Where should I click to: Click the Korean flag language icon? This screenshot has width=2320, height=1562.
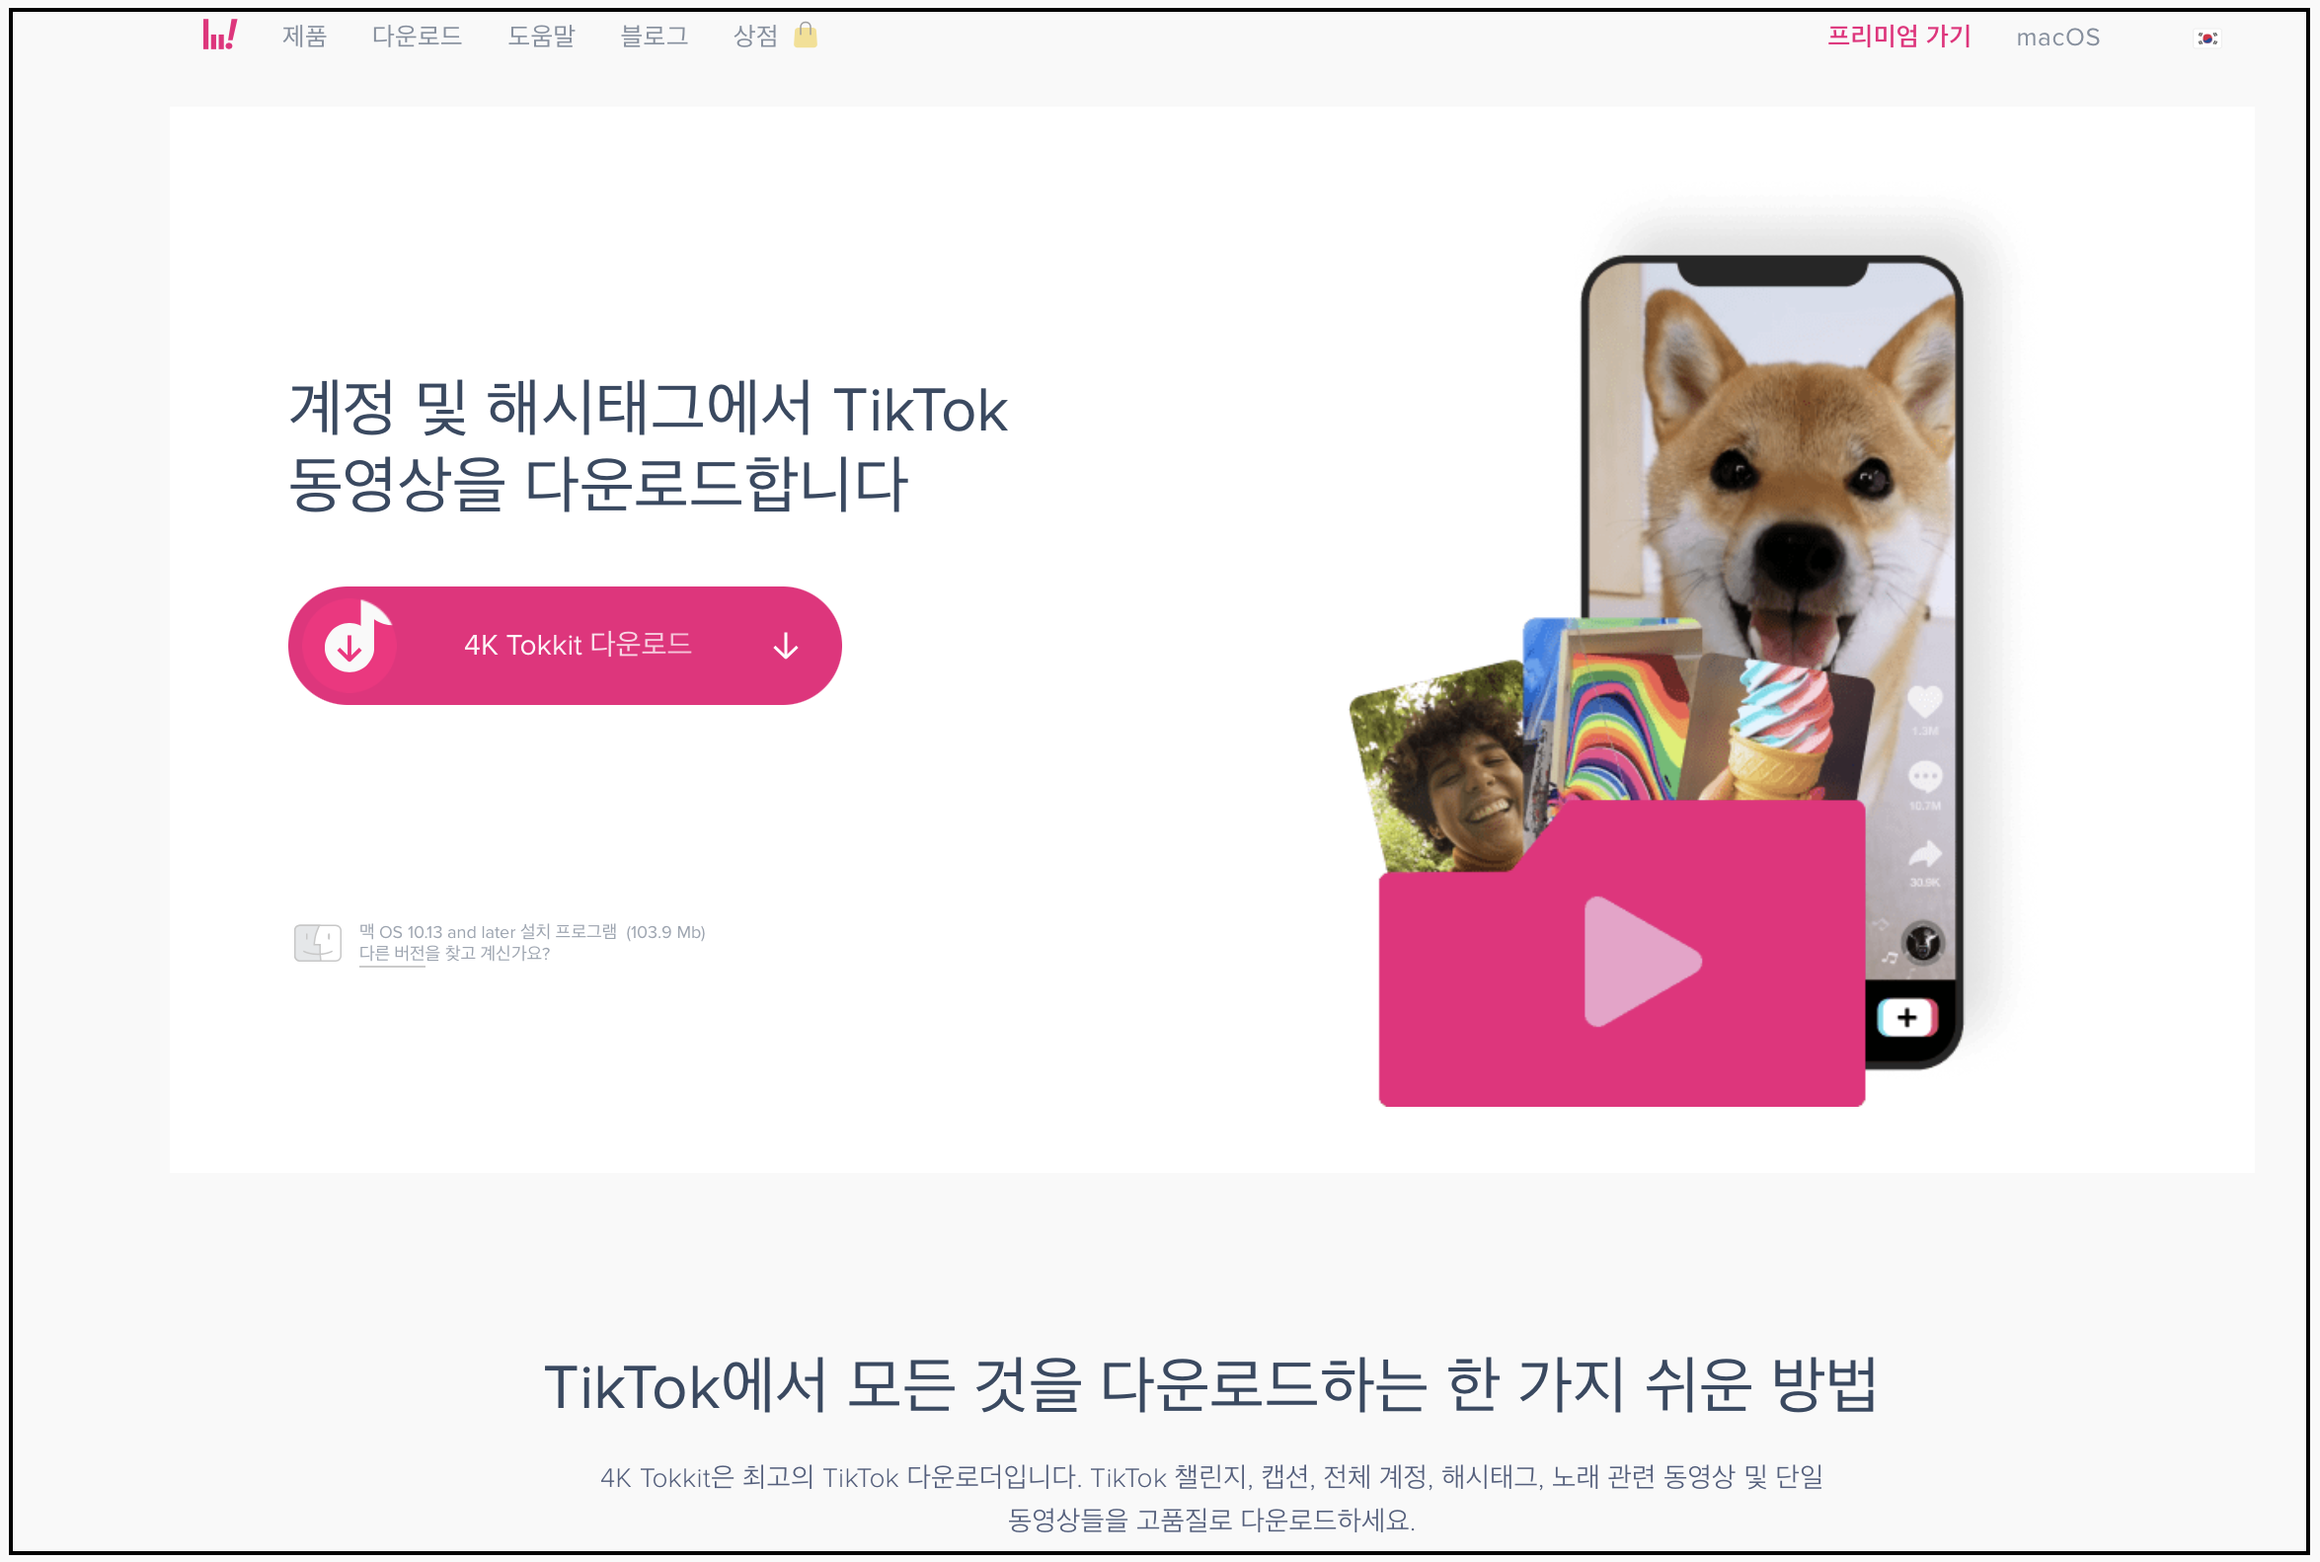pos(2207,38)
